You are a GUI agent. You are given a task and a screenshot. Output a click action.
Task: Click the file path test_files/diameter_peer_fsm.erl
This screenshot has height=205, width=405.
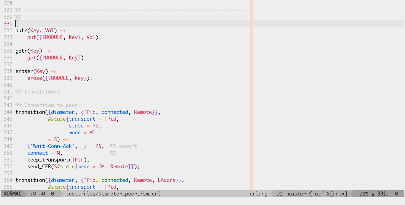click(113, 194)
